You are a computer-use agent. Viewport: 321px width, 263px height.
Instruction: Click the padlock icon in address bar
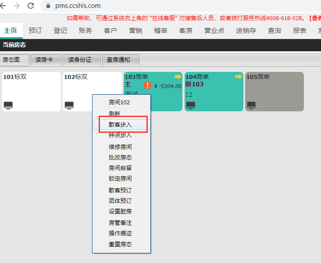point(48,6)
